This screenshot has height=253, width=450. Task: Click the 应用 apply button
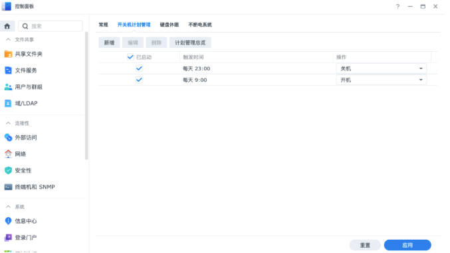pyautogui.click(x=407, y=245)
